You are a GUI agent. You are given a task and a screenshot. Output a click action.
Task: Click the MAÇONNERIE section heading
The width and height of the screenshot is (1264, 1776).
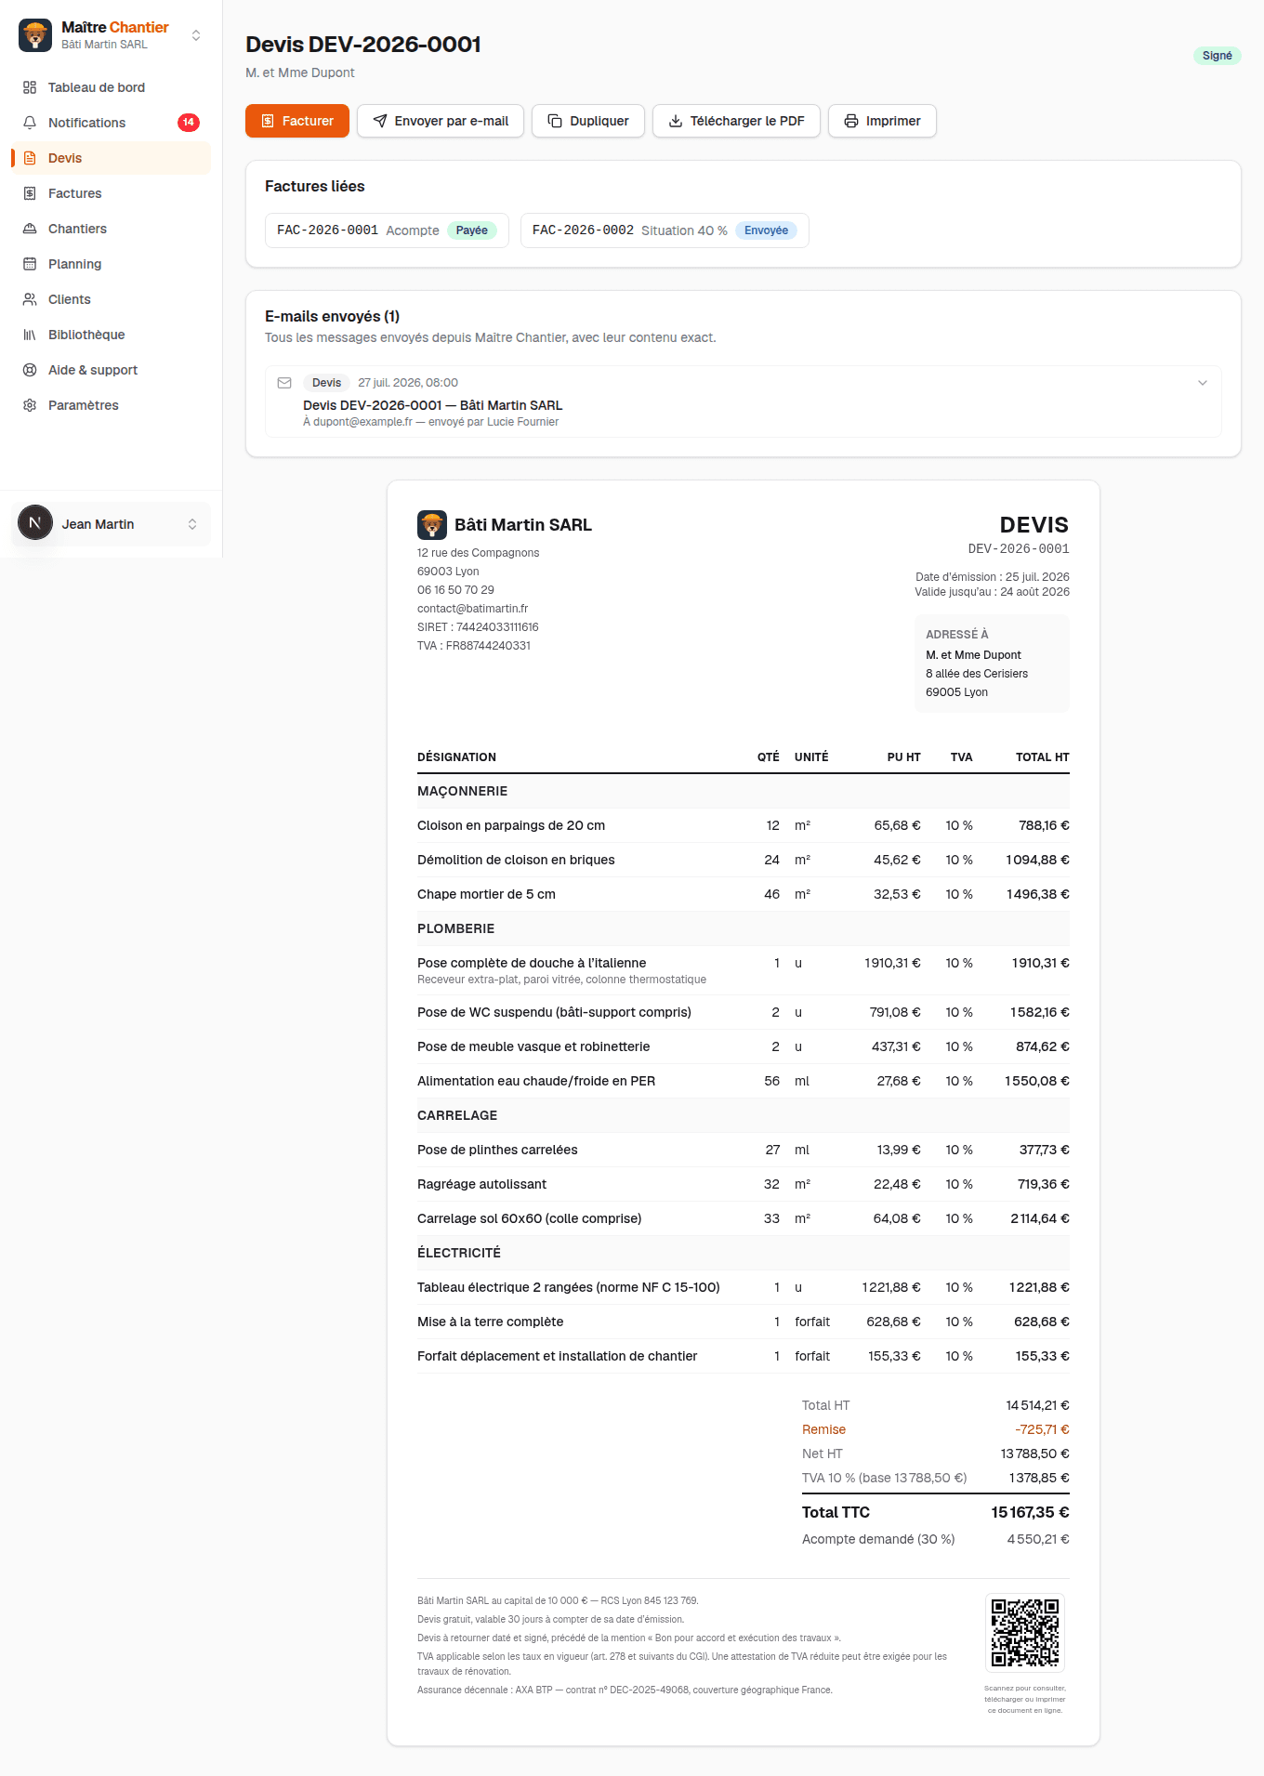pos(463,791)
